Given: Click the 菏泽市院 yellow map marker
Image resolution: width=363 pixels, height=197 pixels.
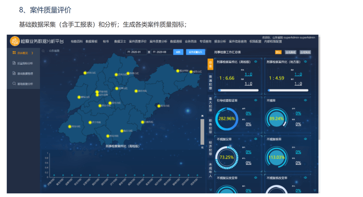Looking at the screenshot, I should [x=69, y=127].
